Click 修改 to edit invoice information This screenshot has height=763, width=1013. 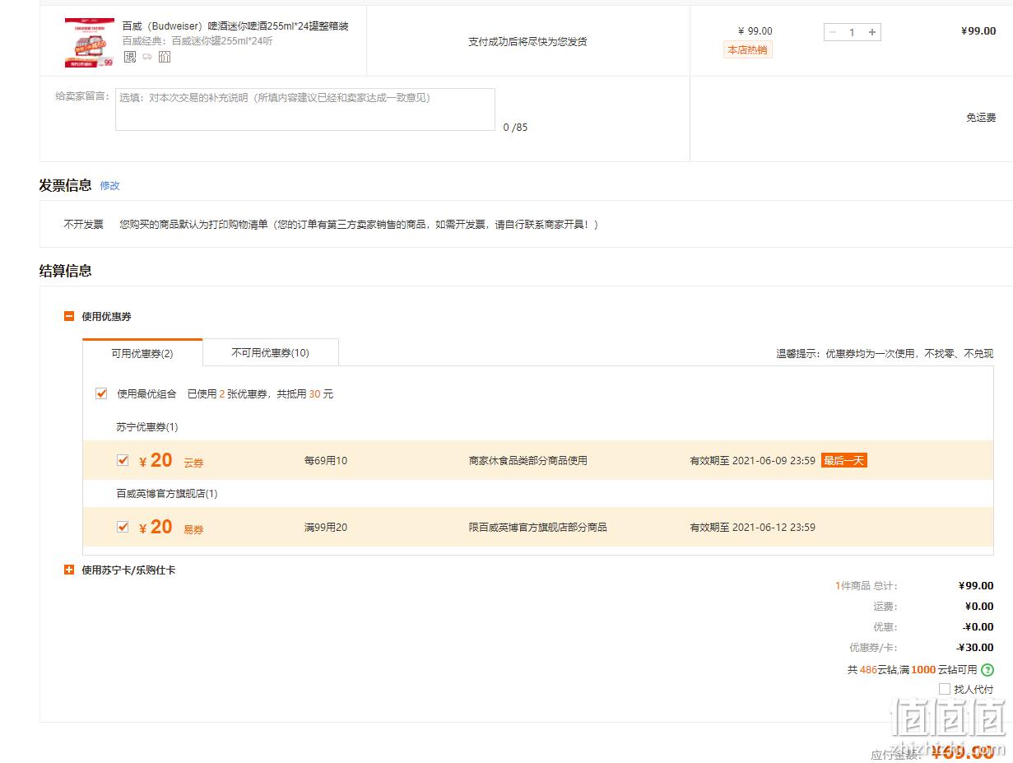(x=110, y=186)
